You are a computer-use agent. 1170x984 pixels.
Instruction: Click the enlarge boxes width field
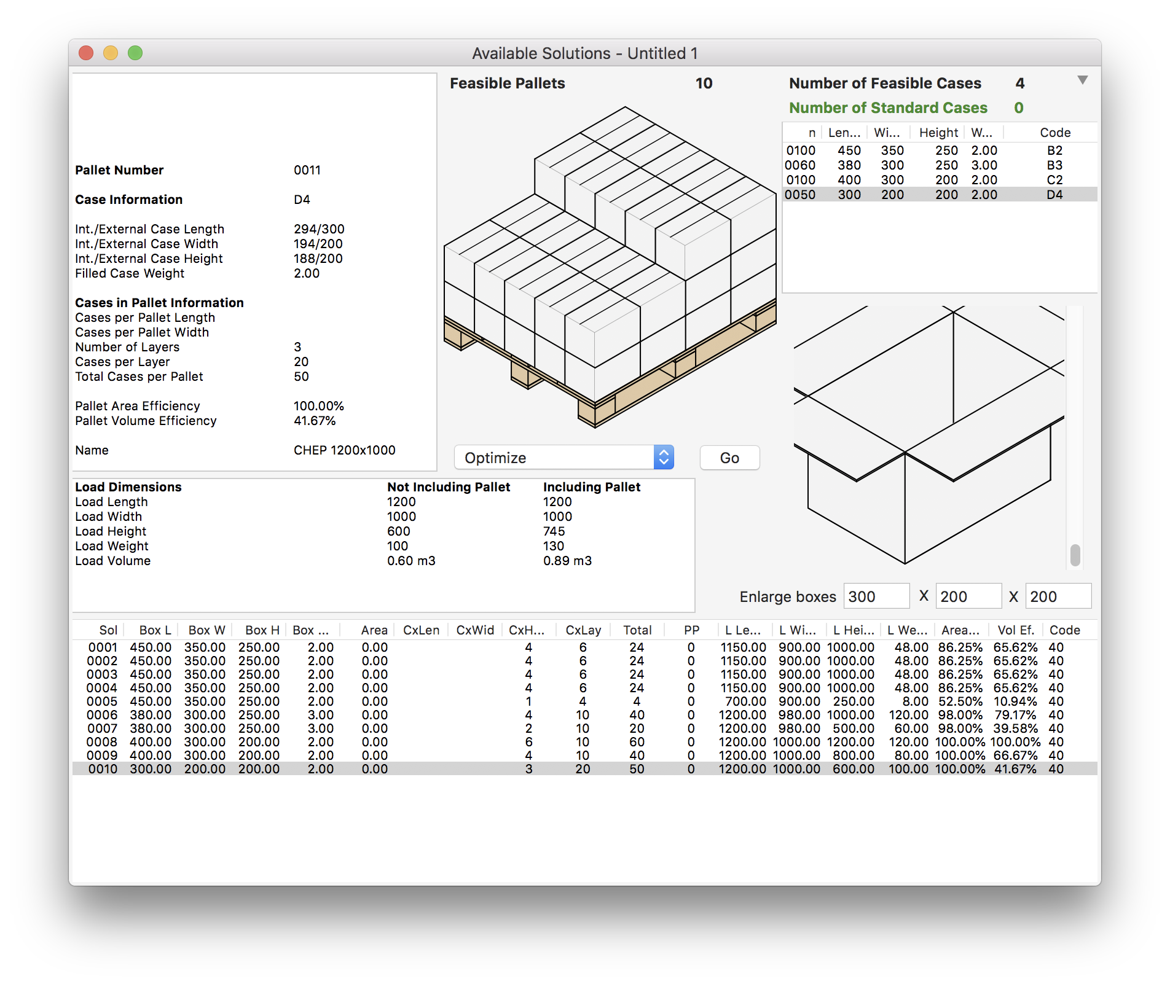[x=968, y=596]
